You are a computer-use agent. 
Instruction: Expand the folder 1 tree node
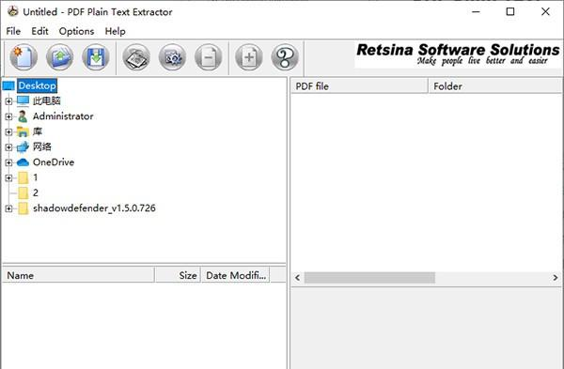pos(8,177)
